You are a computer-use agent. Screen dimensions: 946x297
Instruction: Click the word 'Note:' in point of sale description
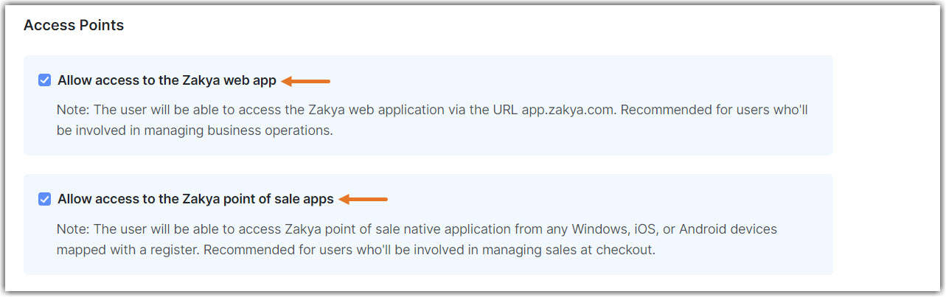(73, 229)
